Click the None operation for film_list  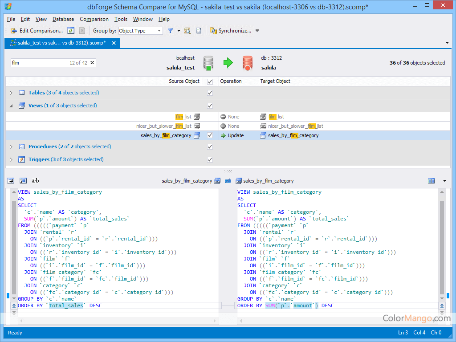click(x=239, y=117)
